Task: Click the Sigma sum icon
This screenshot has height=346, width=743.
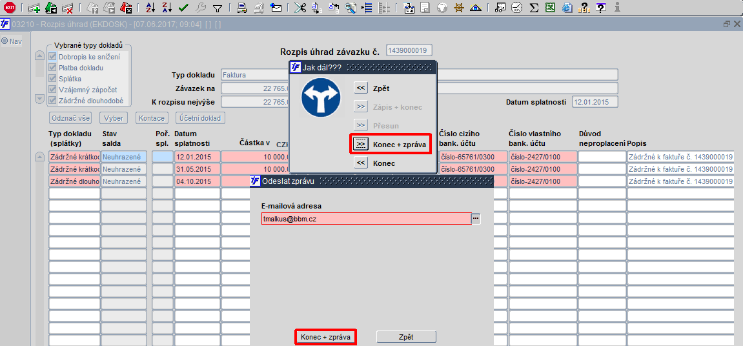Action: click(x=534, y=8)
